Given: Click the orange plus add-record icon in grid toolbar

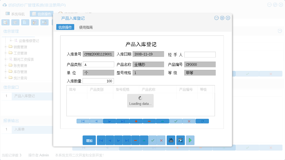Looking at the screenshot, I should (x=136, y=121).
